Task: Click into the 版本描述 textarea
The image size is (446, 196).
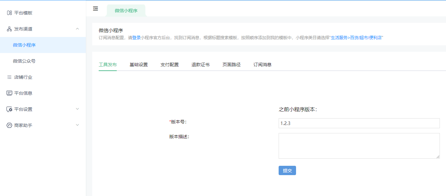Action: [x=359, y=146]
